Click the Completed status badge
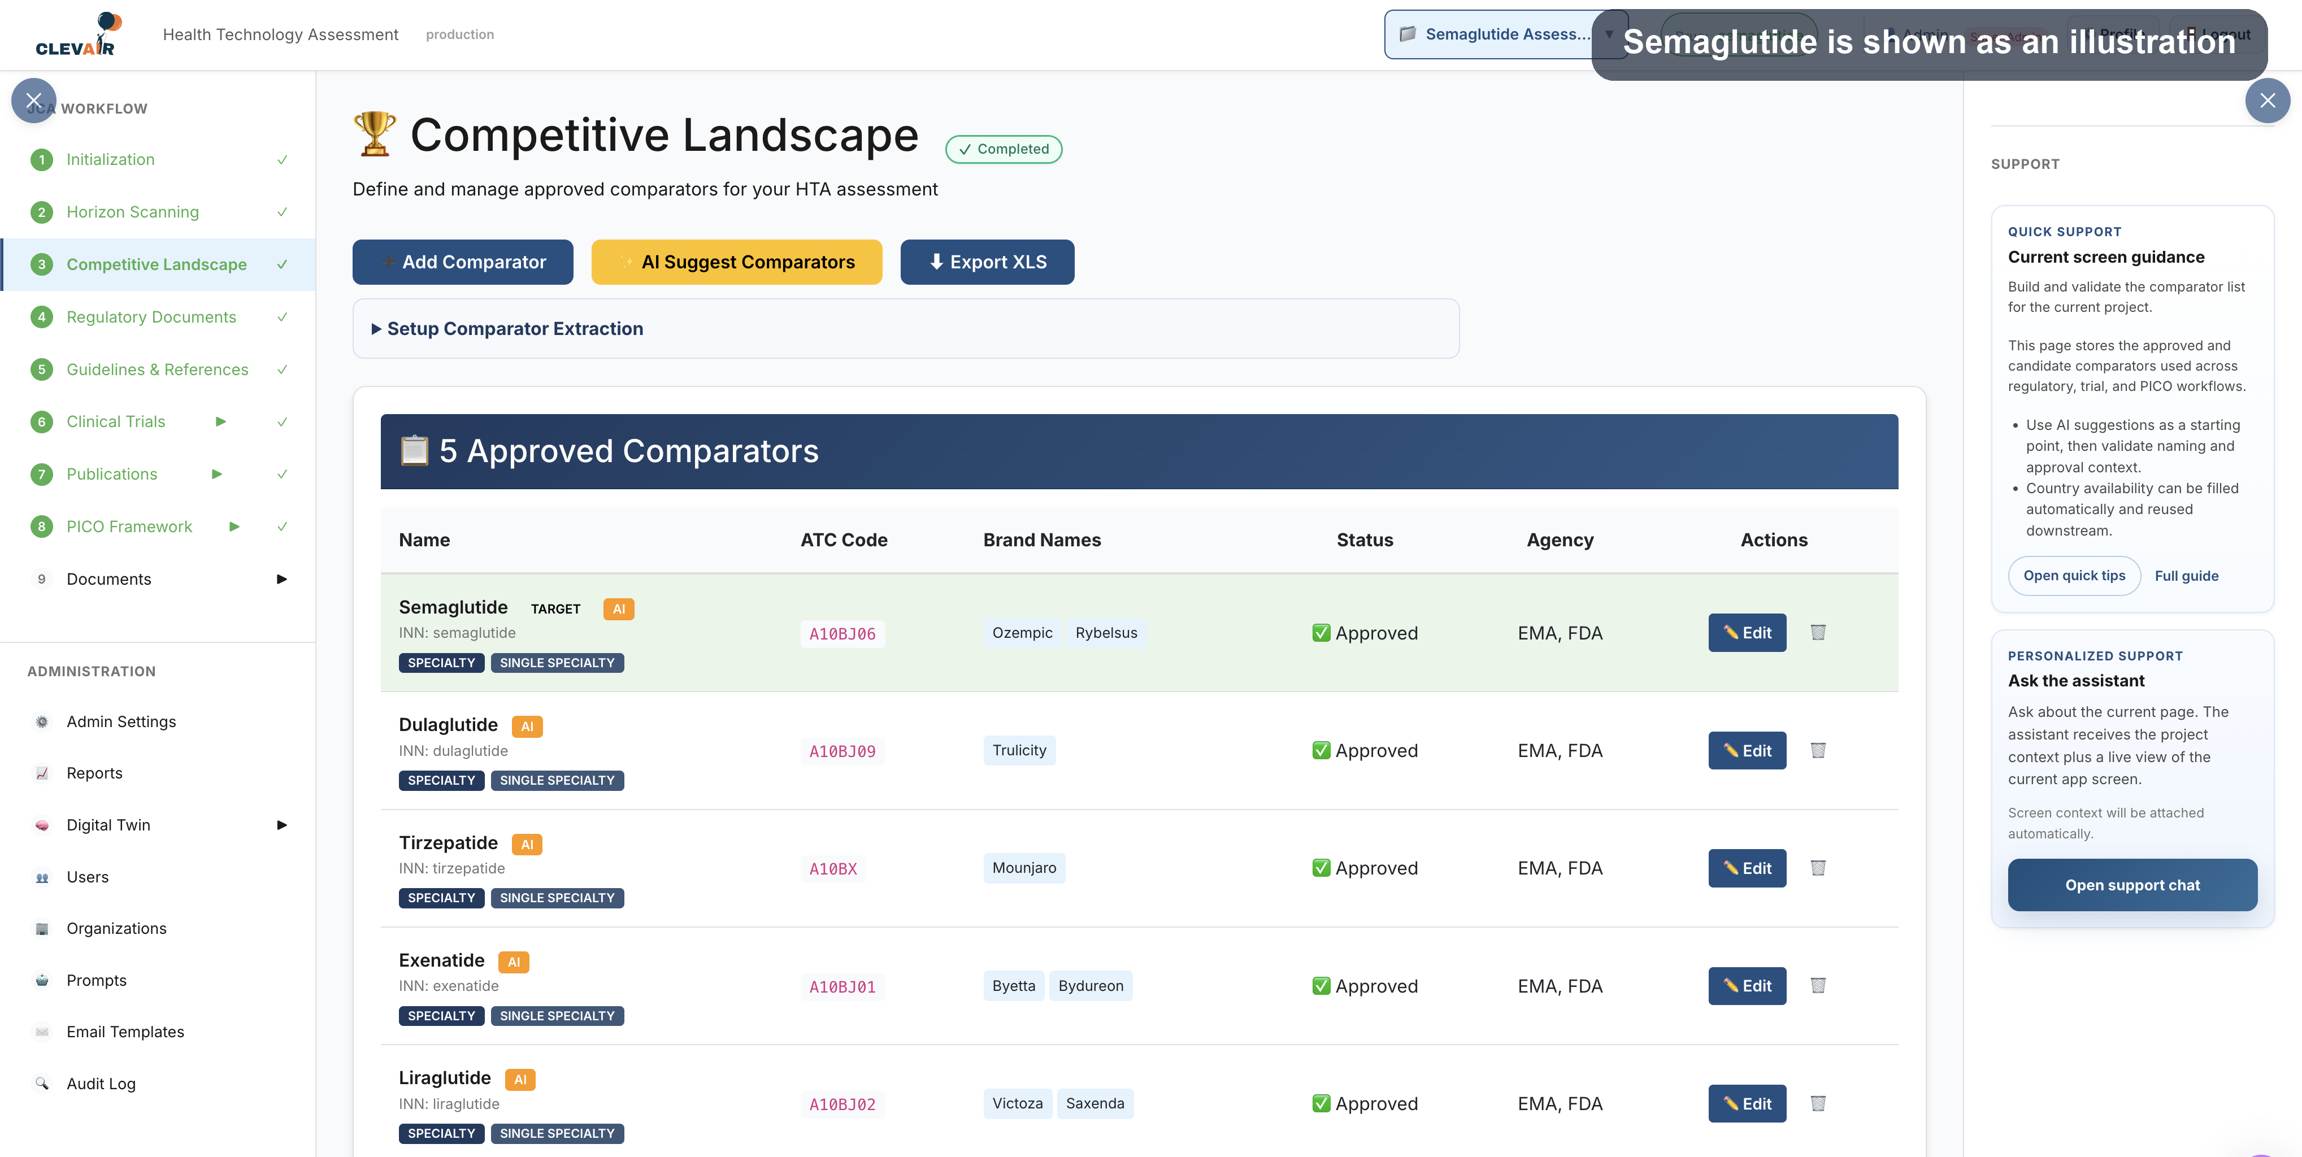 click(x=1004, y=149)
